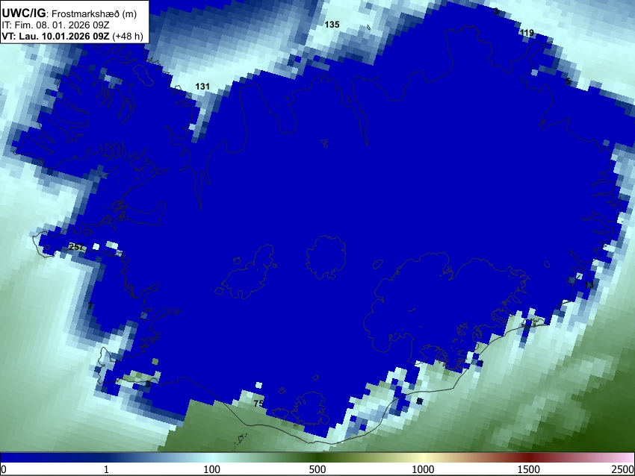The image size is (635, 476).
Task: Click legend label "1500"
Action: coord(529,469)
